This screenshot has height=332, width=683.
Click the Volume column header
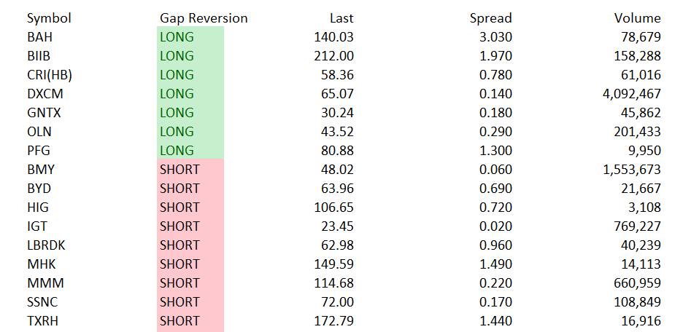click(x=637, y=18)
